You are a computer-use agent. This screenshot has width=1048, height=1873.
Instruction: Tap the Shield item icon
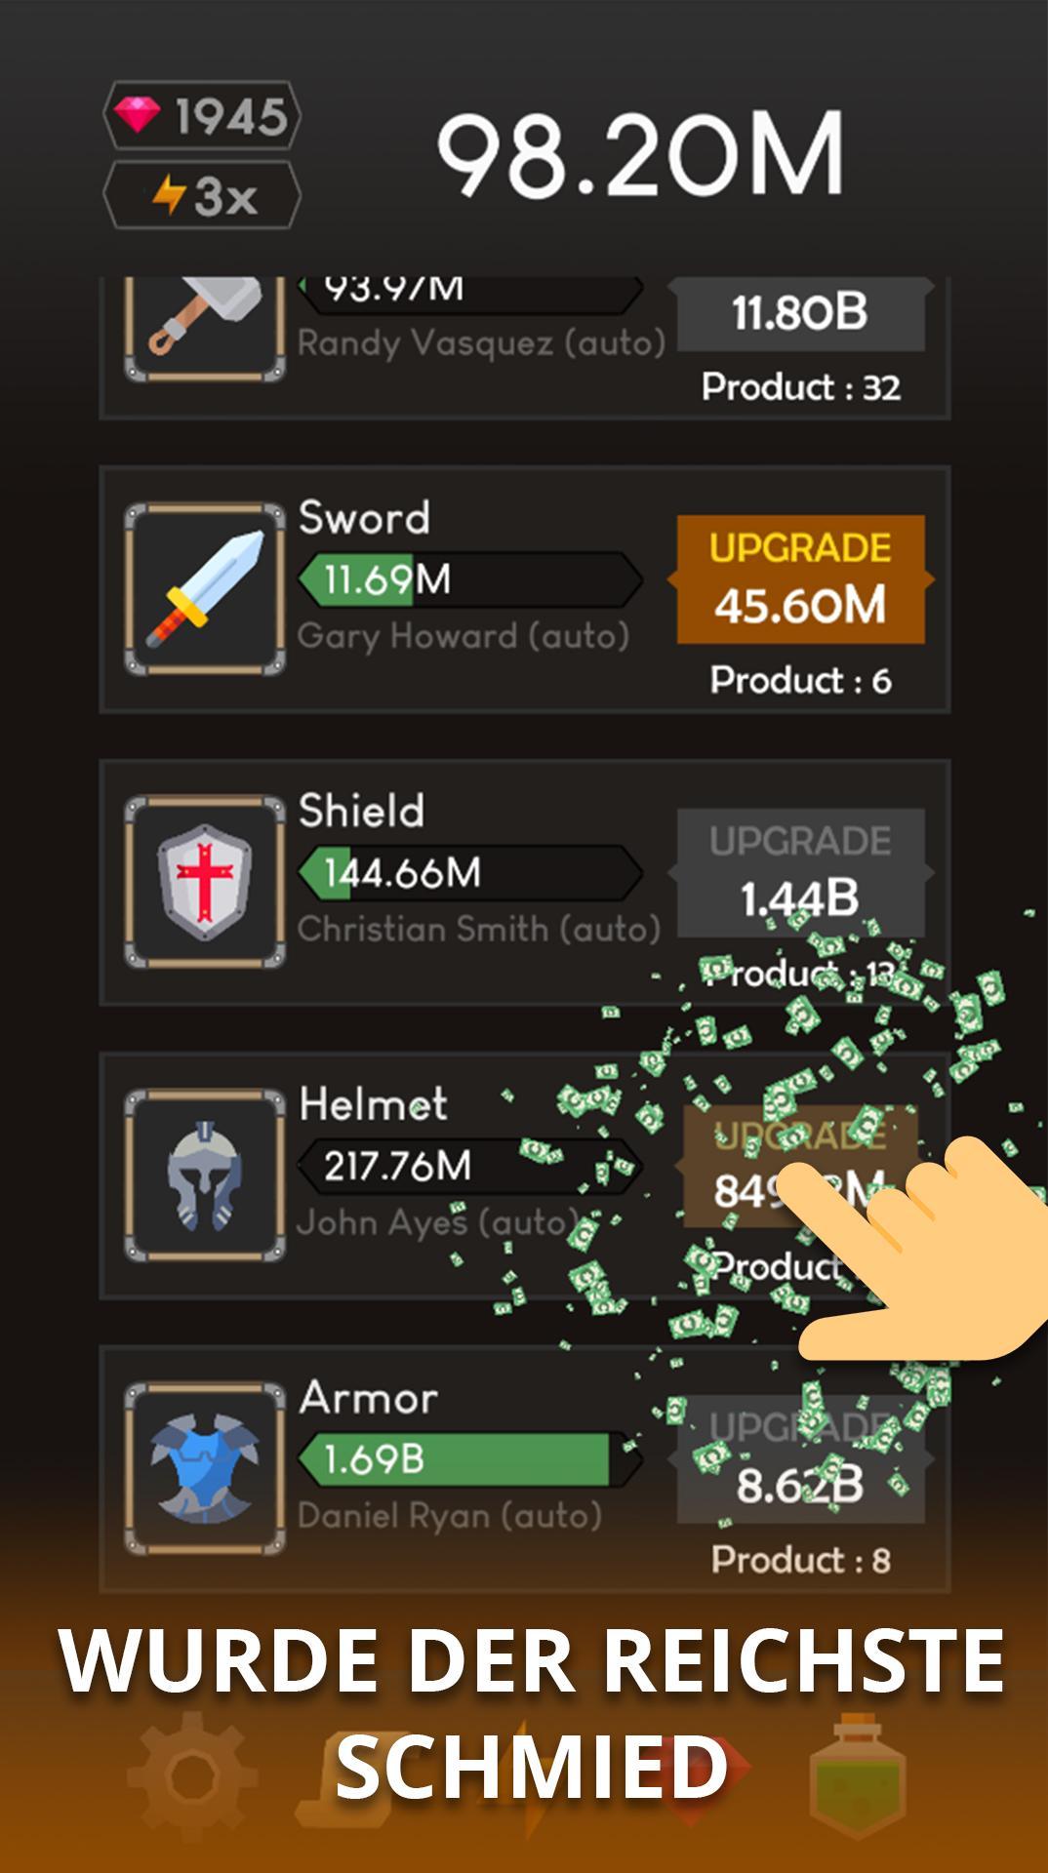click(205, 882)
